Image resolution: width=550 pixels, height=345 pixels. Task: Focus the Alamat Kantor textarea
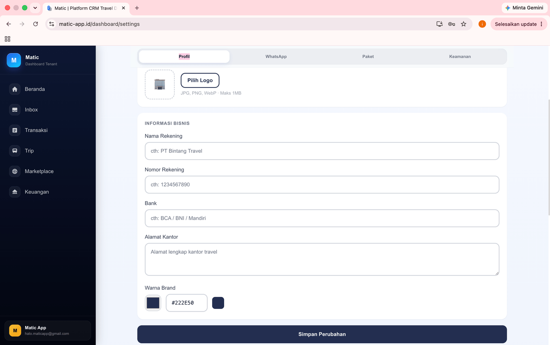[322, 259]
